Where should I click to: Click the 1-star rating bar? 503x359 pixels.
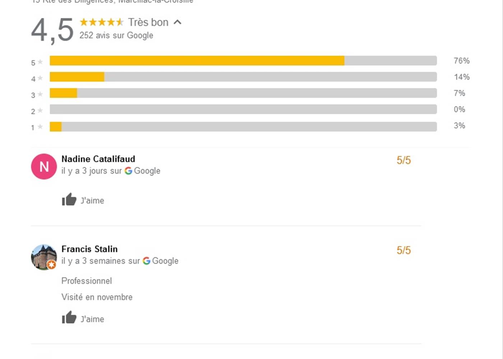coord(243,126)
